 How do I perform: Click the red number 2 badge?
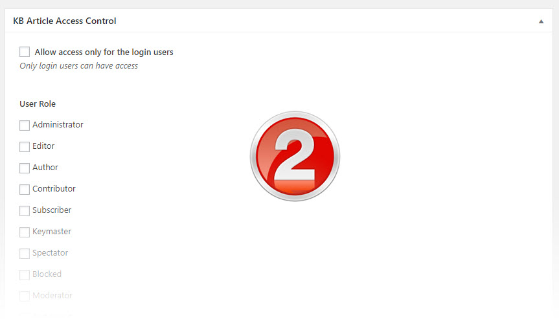[x=295, y=155]
